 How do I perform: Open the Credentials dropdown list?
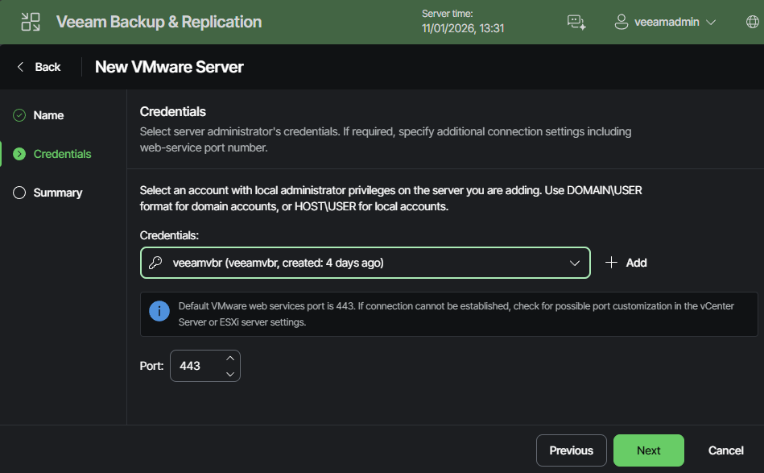[x=574, y=262]
